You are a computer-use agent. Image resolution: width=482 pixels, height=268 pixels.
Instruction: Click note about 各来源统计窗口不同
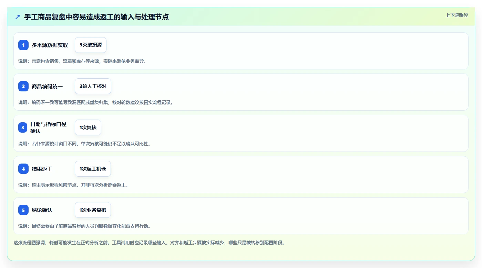point(85,144)
